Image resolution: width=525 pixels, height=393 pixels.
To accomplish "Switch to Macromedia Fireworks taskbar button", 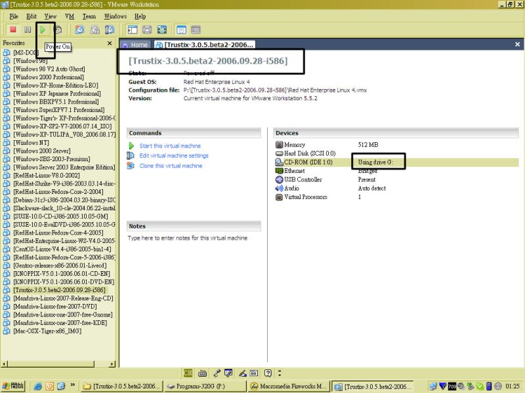I will click(288, 386).
